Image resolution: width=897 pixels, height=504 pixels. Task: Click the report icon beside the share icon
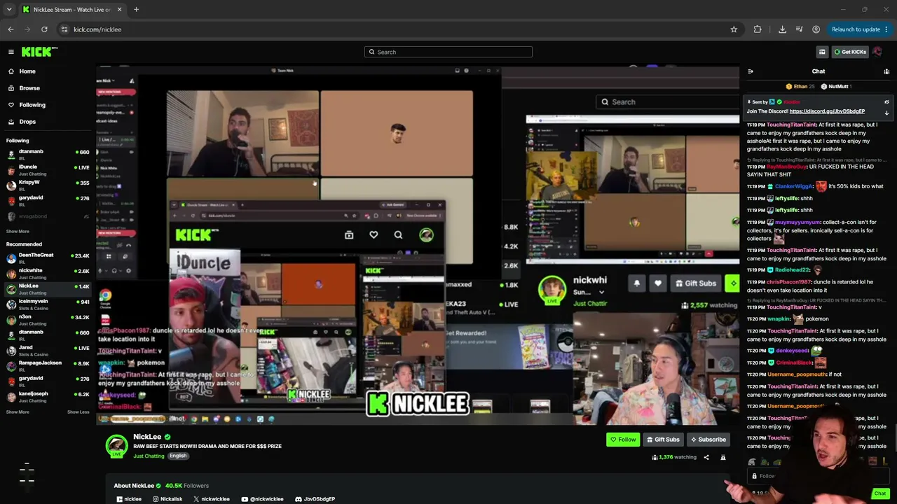tap(723, 457)
